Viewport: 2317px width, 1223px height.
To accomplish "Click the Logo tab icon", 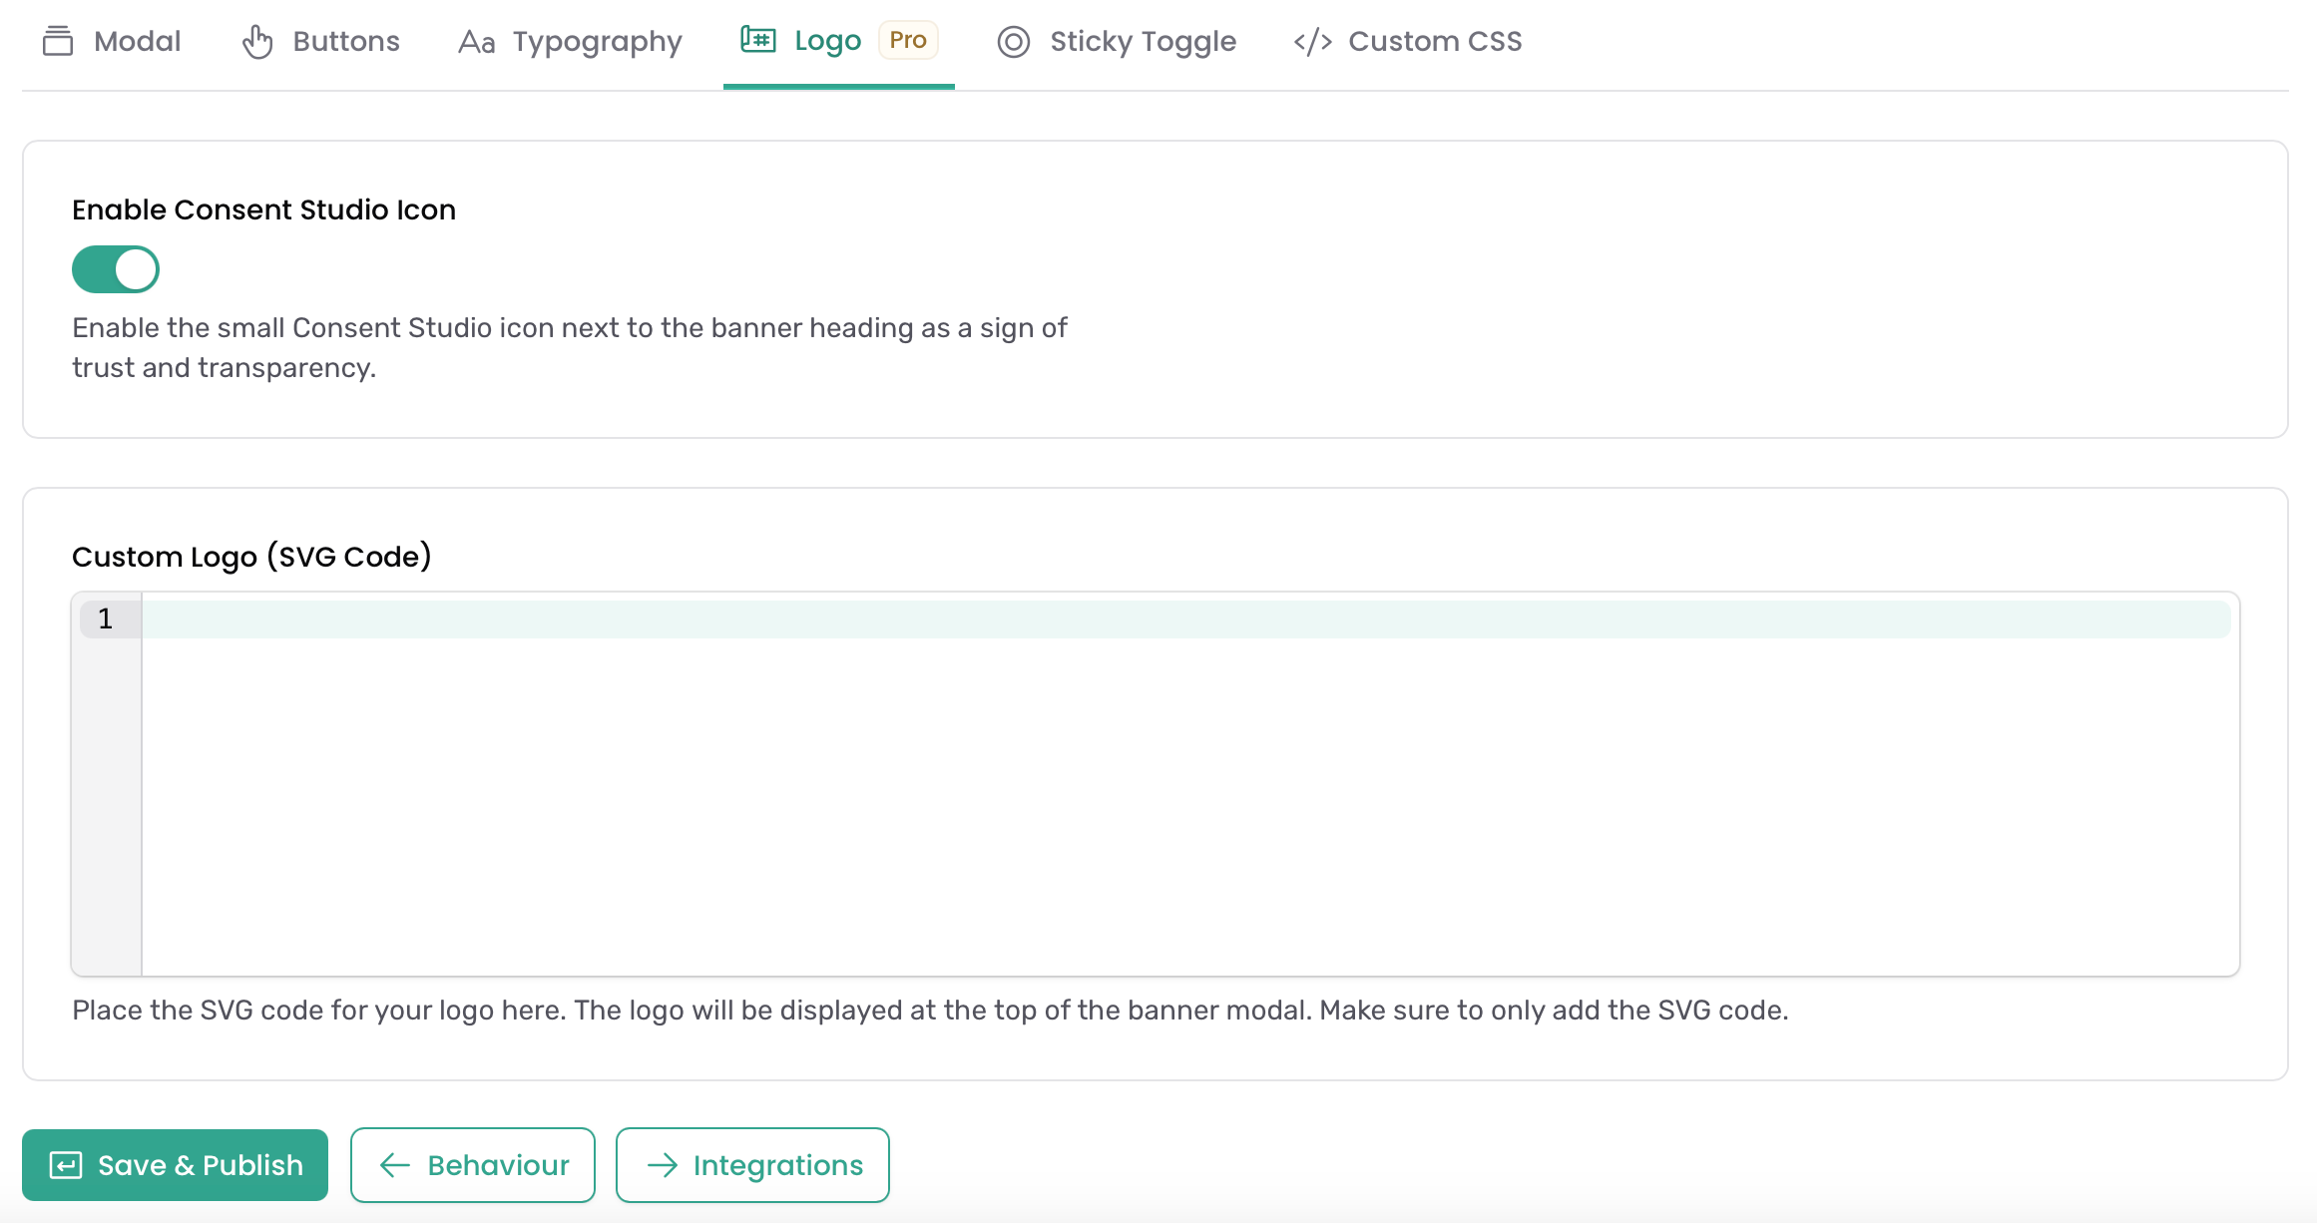I will [x=758, y=40].
